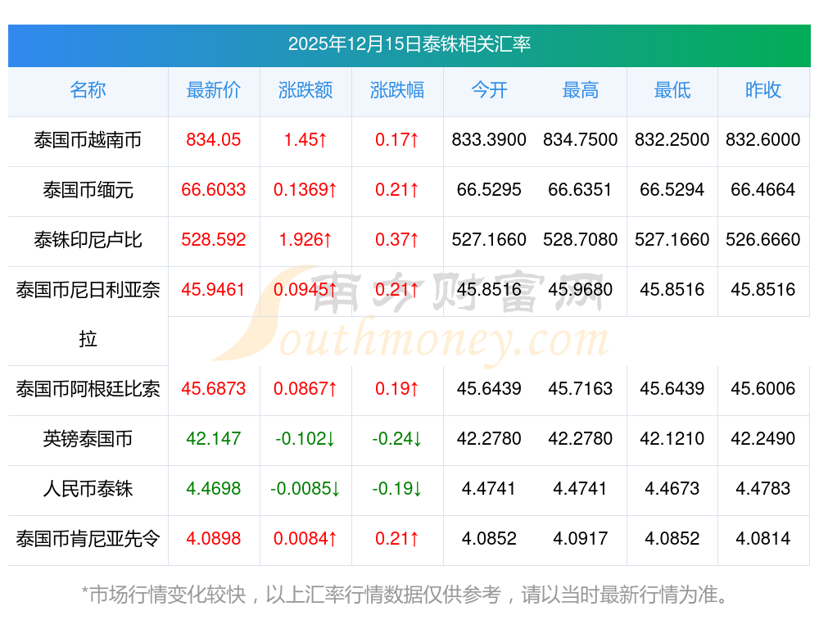The width and height of the screenshot is (819, 620).
Task: Select the 泰国币阿根廷比索 row name
Action: (88, 389)
